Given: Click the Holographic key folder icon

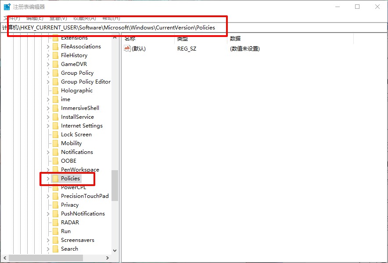Looking at the screenshot, I should (55, 91).
